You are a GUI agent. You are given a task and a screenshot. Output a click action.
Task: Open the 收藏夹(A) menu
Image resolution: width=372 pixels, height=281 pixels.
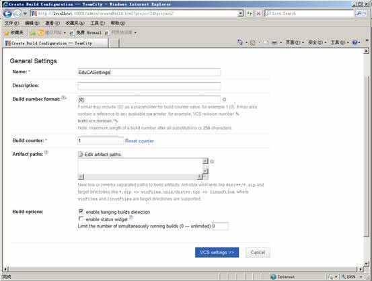point(75,23)
